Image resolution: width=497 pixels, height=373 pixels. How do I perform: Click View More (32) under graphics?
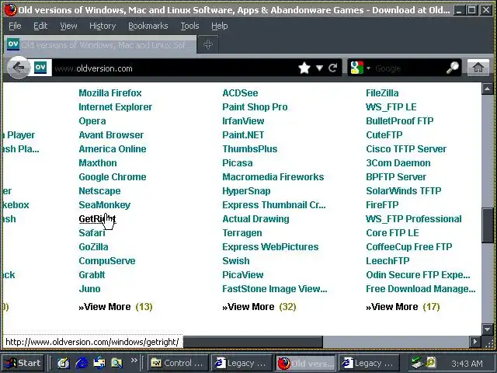click(x=259, y=307)
